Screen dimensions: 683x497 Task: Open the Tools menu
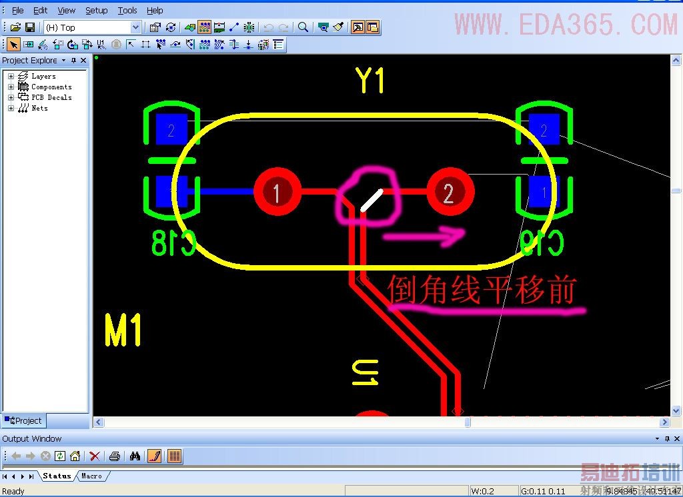click(127, 11)
